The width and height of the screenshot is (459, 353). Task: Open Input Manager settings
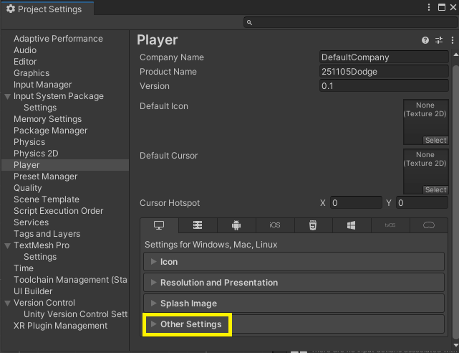[43, 85]
